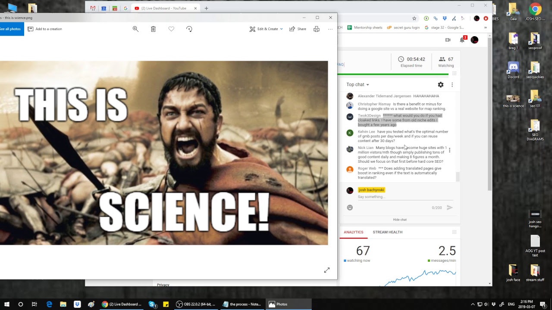The image size is (552, 310).
Task: Open Mentorship sheets bookmark
Action: tap(365, 28)
